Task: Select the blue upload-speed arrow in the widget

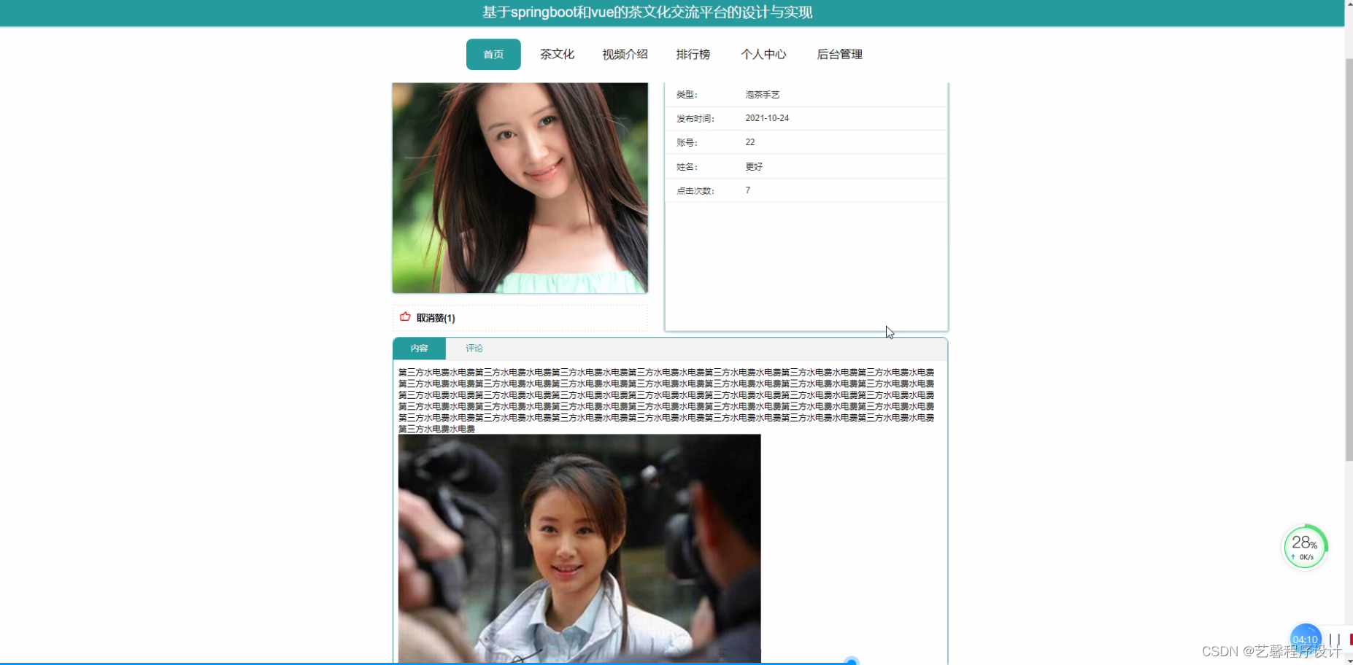Action: pyautogui.click(x=1292, y=557)
